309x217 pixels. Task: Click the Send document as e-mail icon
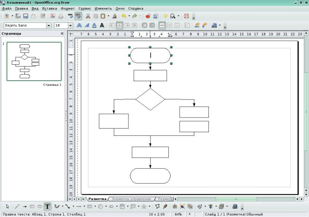pyautogui.click(x=33, y=16)
